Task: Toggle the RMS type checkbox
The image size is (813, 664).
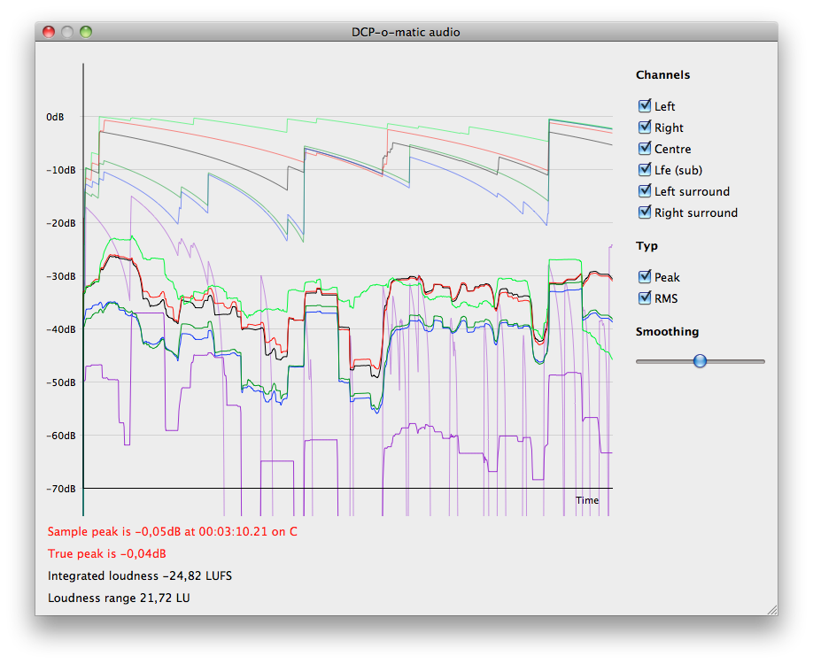Action: [645, 298]
